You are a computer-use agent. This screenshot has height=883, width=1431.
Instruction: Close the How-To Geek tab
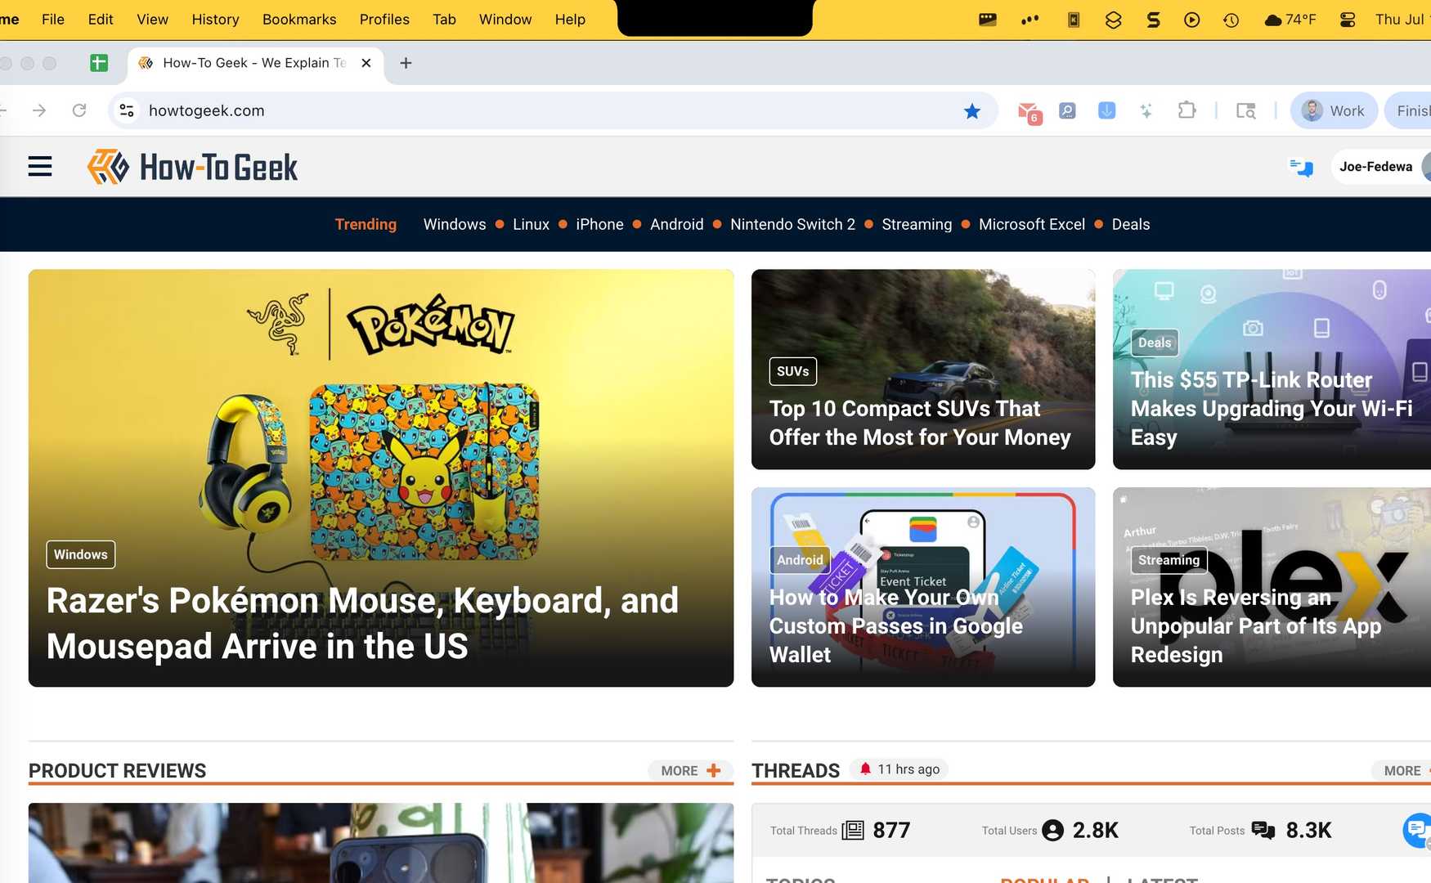coord(366,63)
